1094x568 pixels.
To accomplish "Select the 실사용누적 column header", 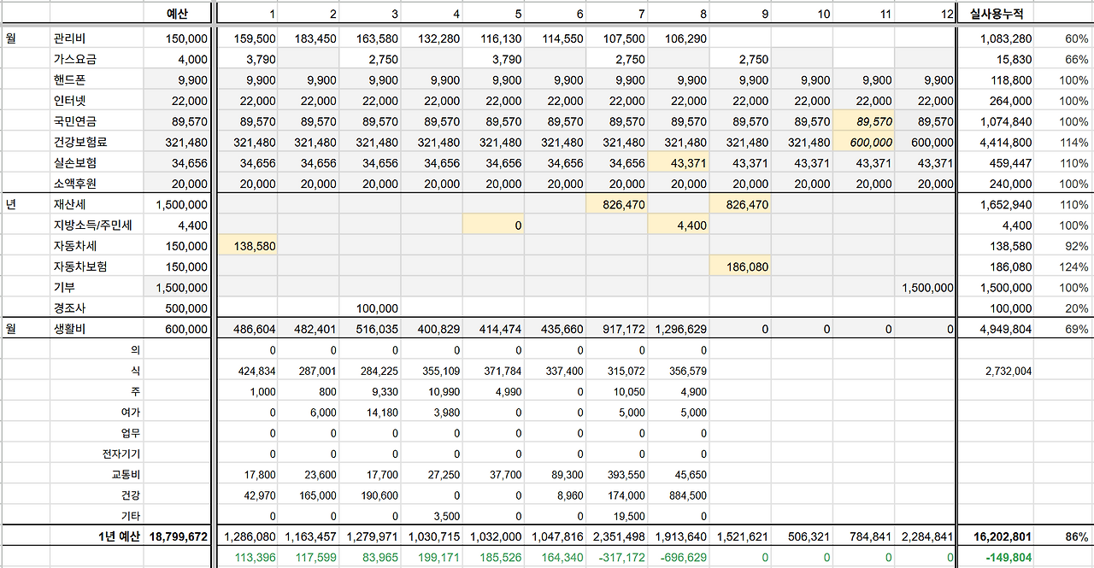I will [x=996, y=15].
